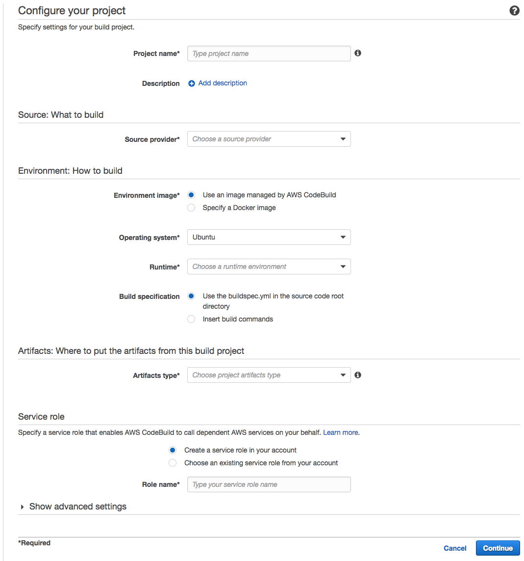Select the Insert build commands option
Screen dimensions: 524x561
[191, 319]
